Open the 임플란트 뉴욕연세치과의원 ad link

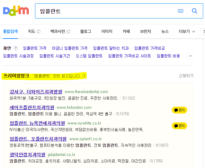pos(37,123)
